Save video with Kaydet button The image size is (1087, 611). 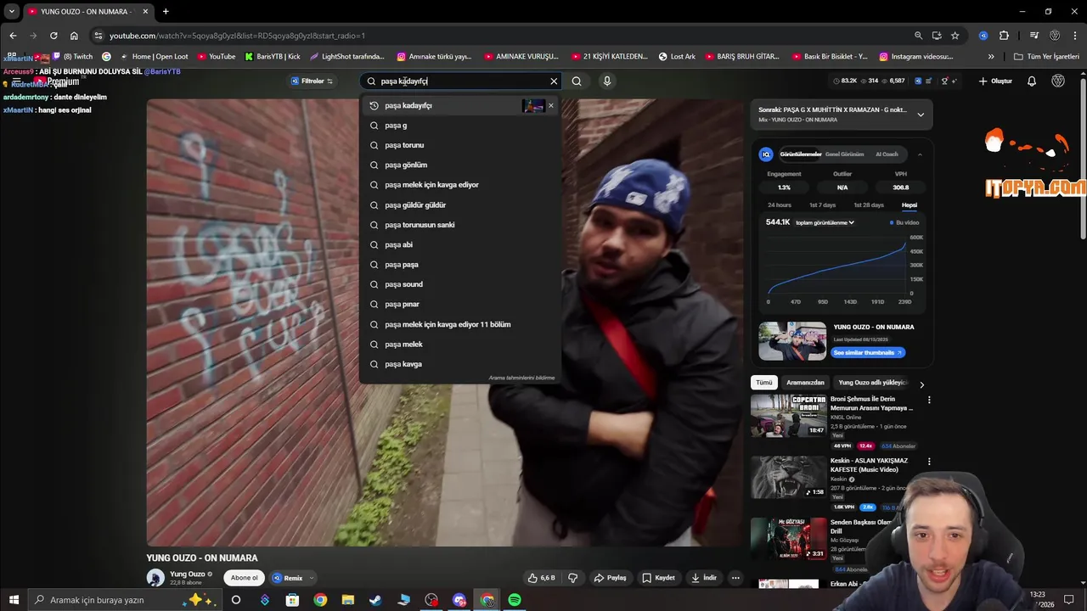click(659, 578)
